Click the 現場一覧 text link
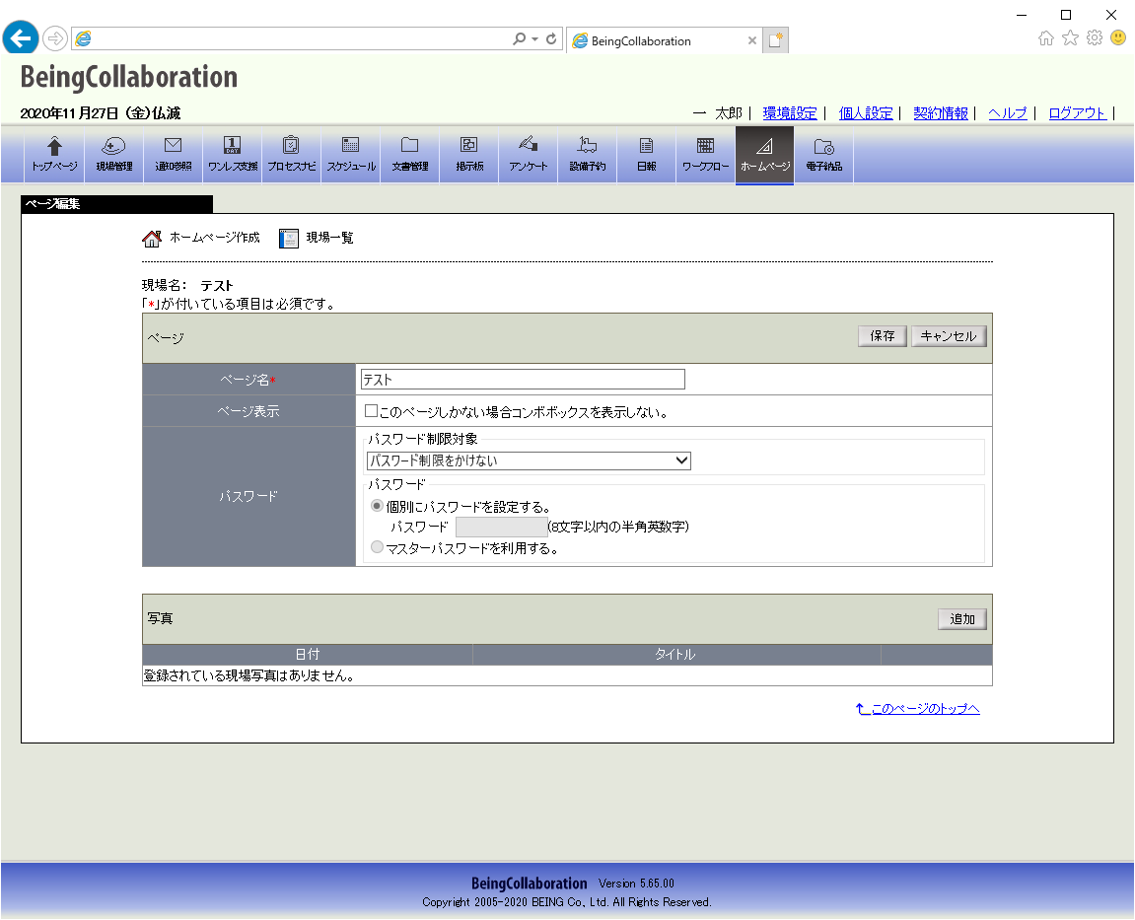This screenshot has width=1135, height=920. [329, 238]
